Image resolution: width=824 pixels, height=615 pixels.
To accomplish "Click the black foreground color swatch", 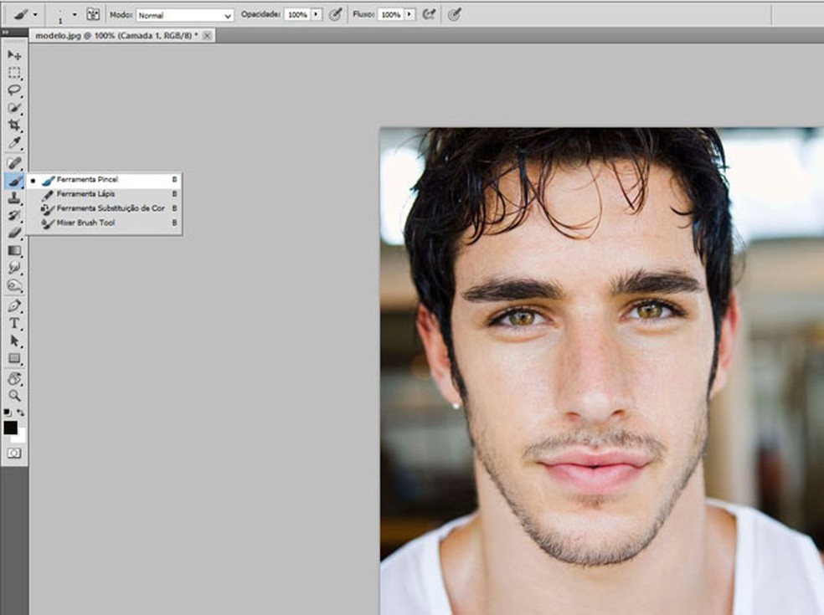I will pos(10,428).
